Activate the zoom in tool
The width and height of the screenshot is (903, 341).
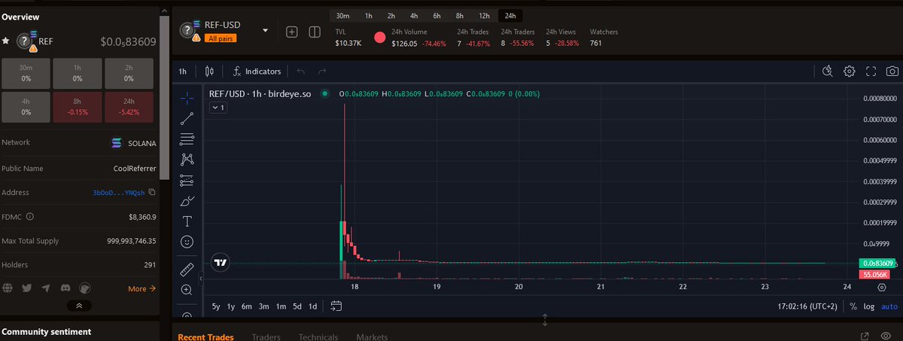(x=187, y=290)
